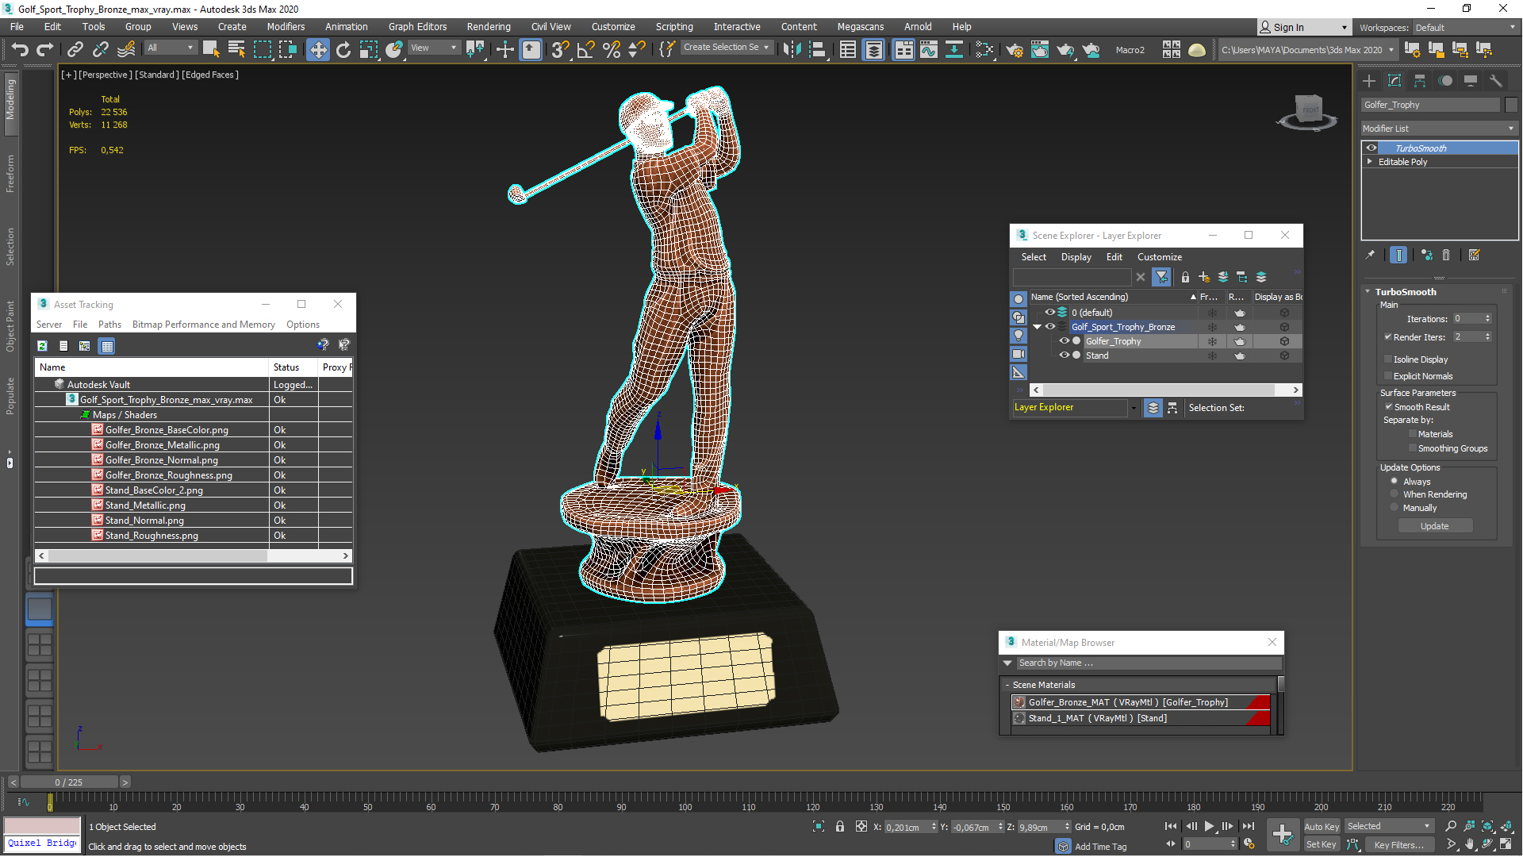This screenshot has height=857, width=1523.
Task: Expand the Golf_Sport_Trophy_Bronze layer group
Action: click(x=1037, y=326)
